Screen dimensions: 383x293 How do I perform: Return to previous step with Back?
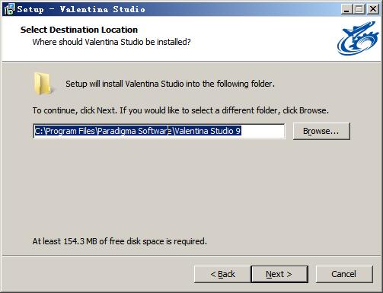coord(222,274)
